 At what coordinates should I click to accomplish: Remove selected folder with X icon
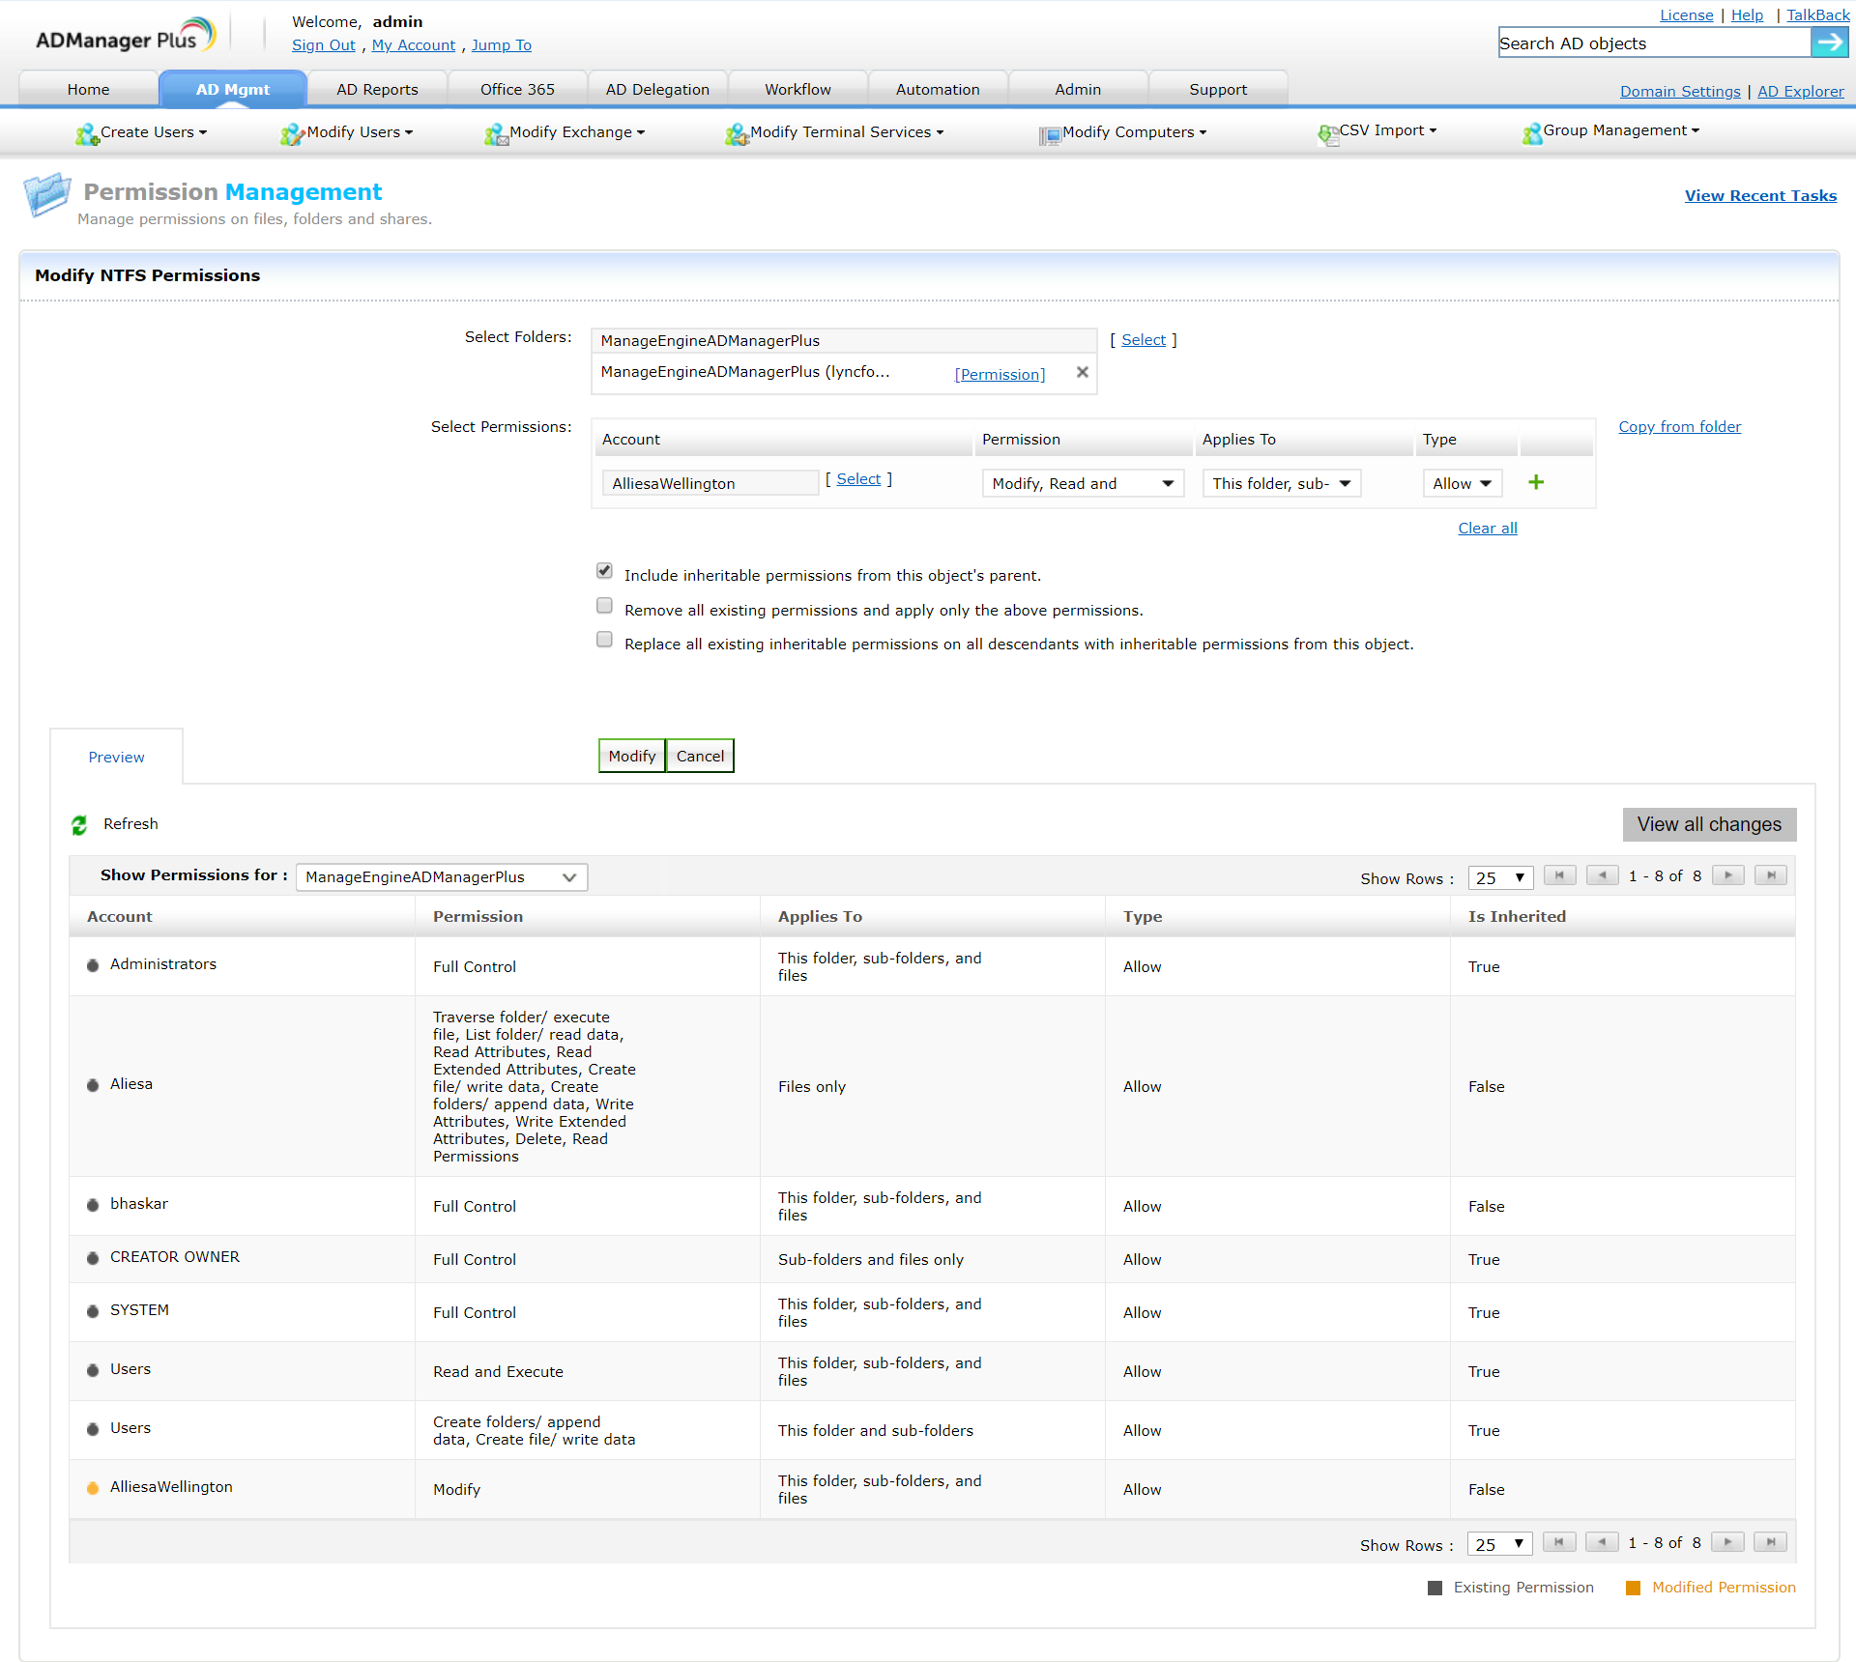[x=1083, y=372]
